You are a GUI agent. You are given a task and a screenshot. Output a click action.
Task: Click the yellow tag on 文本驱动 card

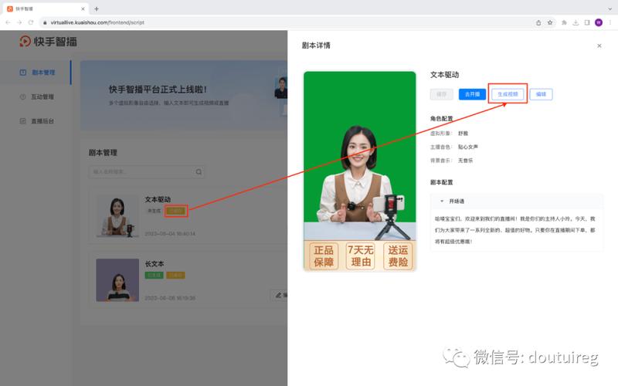pos(176,211)
